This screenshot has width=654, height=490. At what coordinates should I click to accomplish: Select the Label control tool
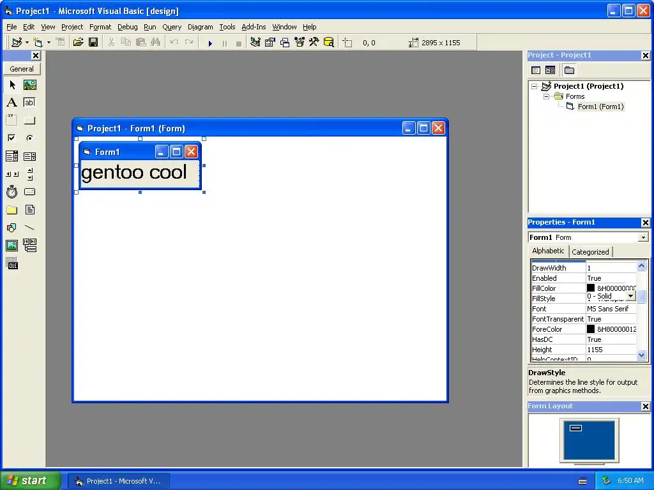click(x=12, y=103)
